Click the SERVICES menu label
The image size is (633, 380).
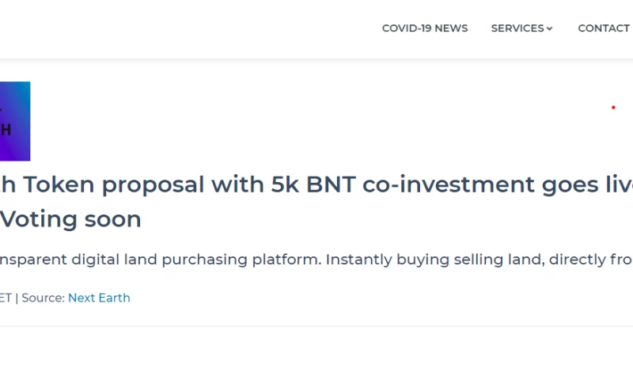click(x=517, y=28)
